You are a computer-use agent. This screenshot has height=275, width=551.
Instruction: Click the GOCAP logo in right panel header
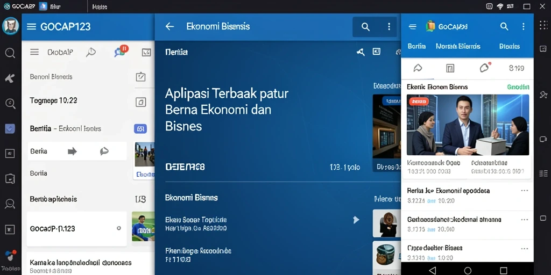pyautogui.click(x=430, y=26)
